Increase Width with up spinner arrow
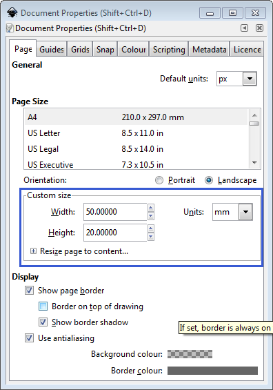Image resolution: width=273 pixels, height=390 pixels. point(151,208)
